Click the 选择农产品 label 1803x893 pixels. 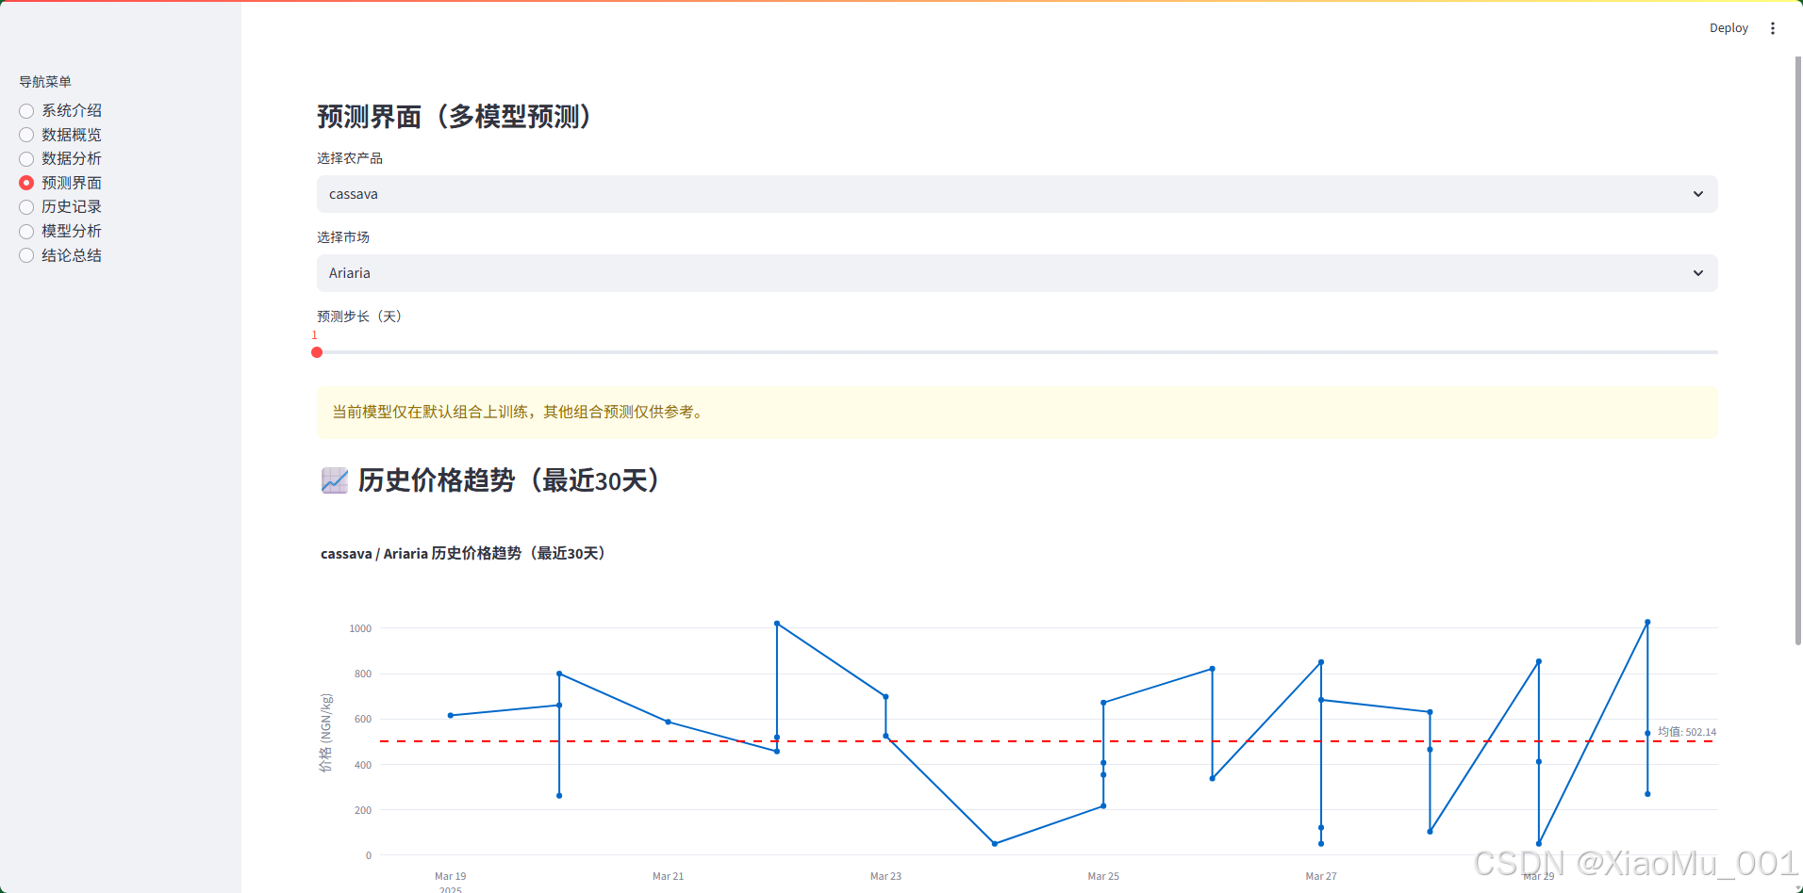pos(350,158)
